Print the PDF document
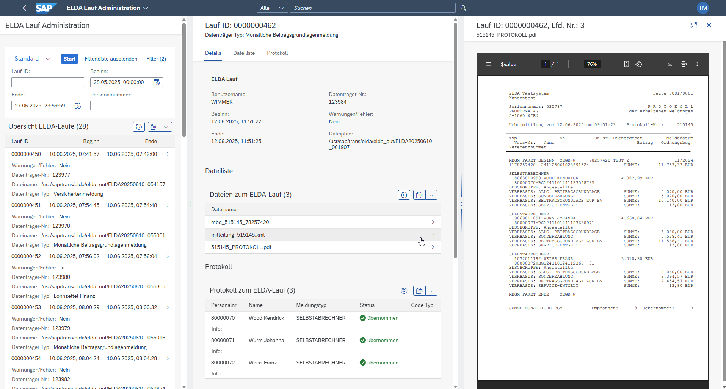The image size is (726, 389). click(683, 64)
